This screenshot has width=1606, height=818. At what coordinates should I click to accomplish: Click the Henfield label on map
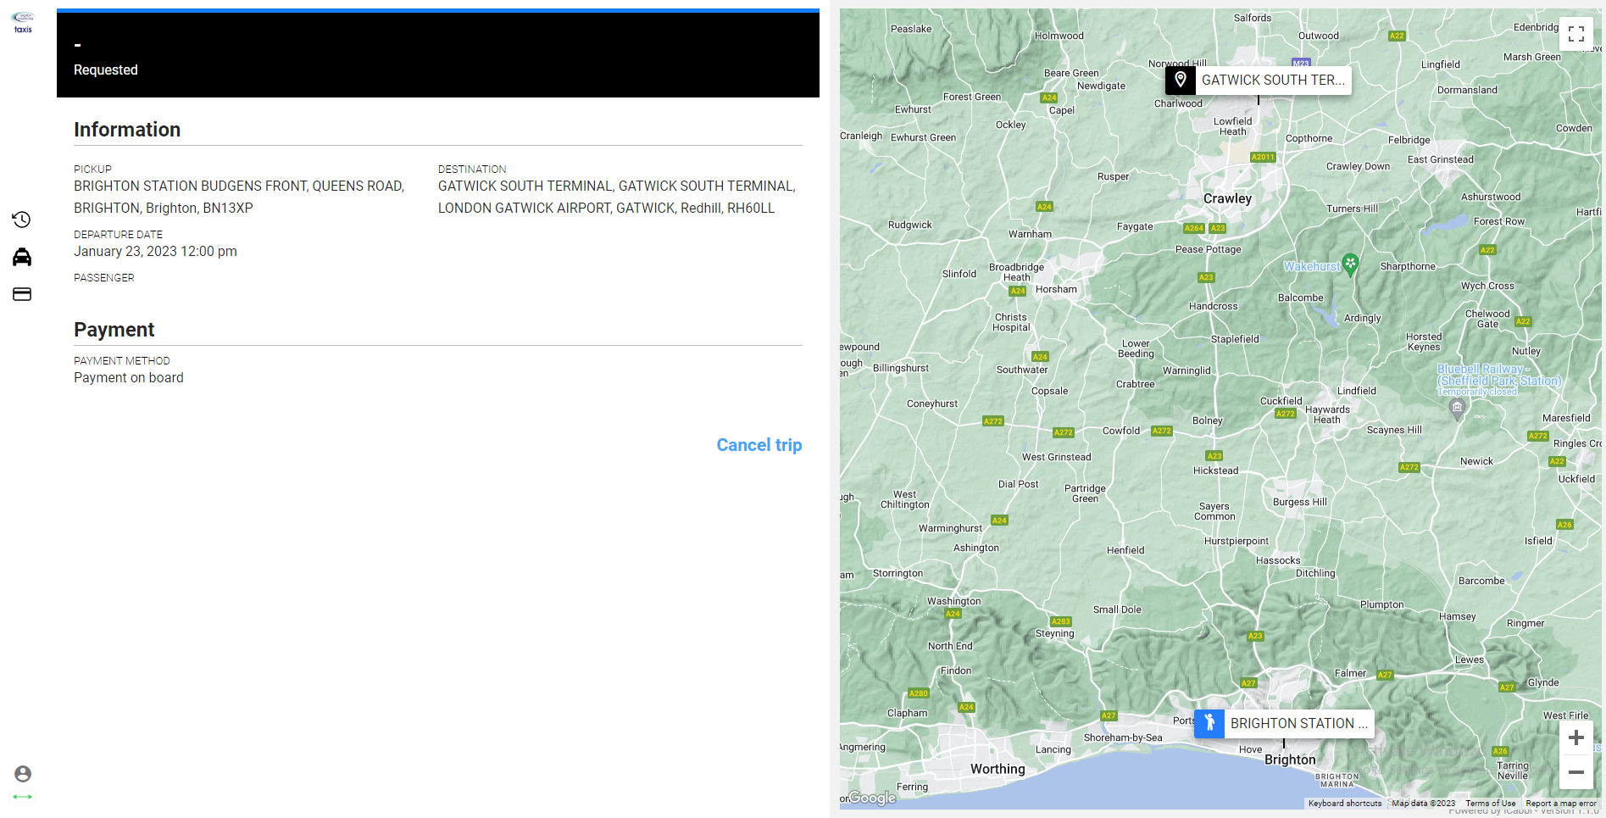pos(1125,550)
